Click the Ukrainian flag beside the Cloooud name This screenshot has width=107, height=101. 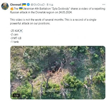(24, 5)
